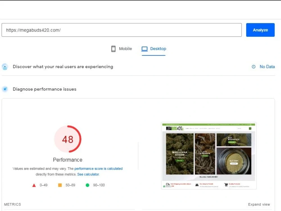Screen dimensions: 281x211
Task: Click the '0–49' legend text
Action: coord(44,185)
